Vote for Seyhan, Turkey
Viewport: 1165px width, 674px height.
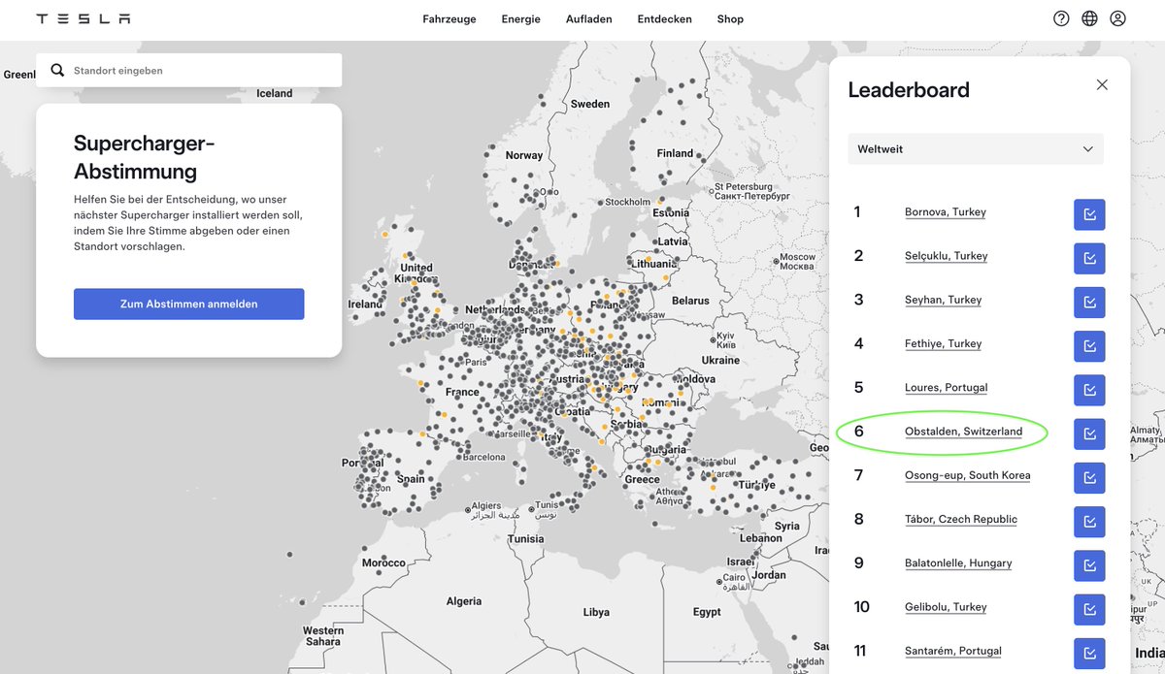1089,303
